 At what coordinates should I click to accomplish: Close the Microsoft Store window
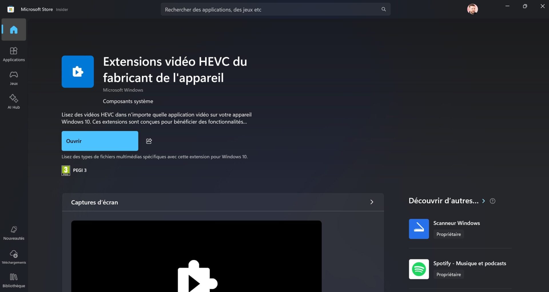[542, 6]
